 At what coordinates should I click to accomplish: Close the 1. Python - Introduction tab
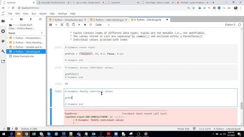pos(85,20)
